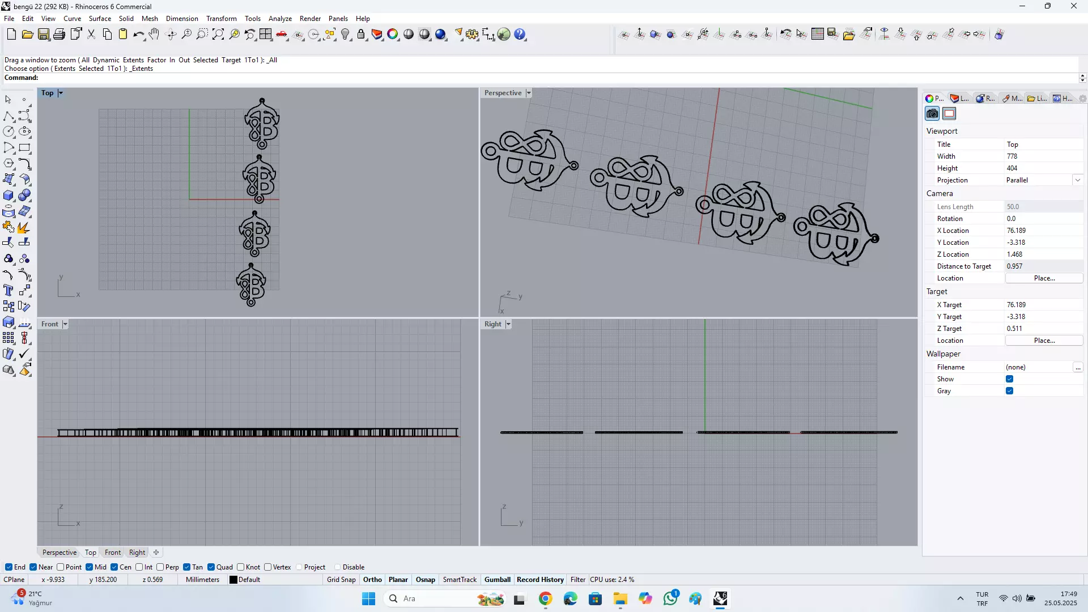This screenshot has width=1088, height=612.
Task: Select the Pan view hand tool
Action: click(x=154, y=35)
